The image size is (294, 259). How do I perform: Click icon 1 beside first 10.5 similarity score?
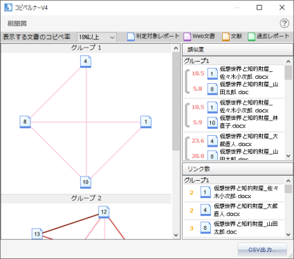pyautogui.click(x=212, y=73)
